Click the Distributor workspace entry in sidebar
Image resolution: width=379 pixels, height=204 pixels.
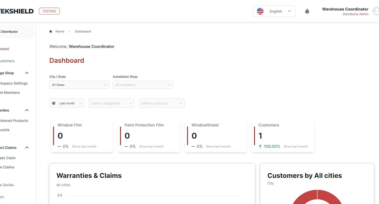point(17,32)
